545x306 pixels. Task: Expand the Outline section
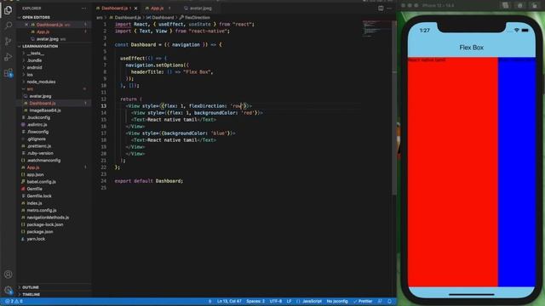(x=31, y=287)
